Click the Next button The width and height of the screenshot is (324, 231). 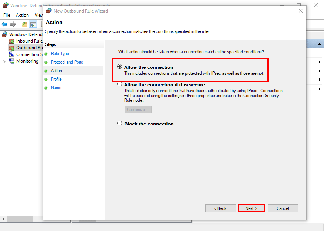click(251, 208)
